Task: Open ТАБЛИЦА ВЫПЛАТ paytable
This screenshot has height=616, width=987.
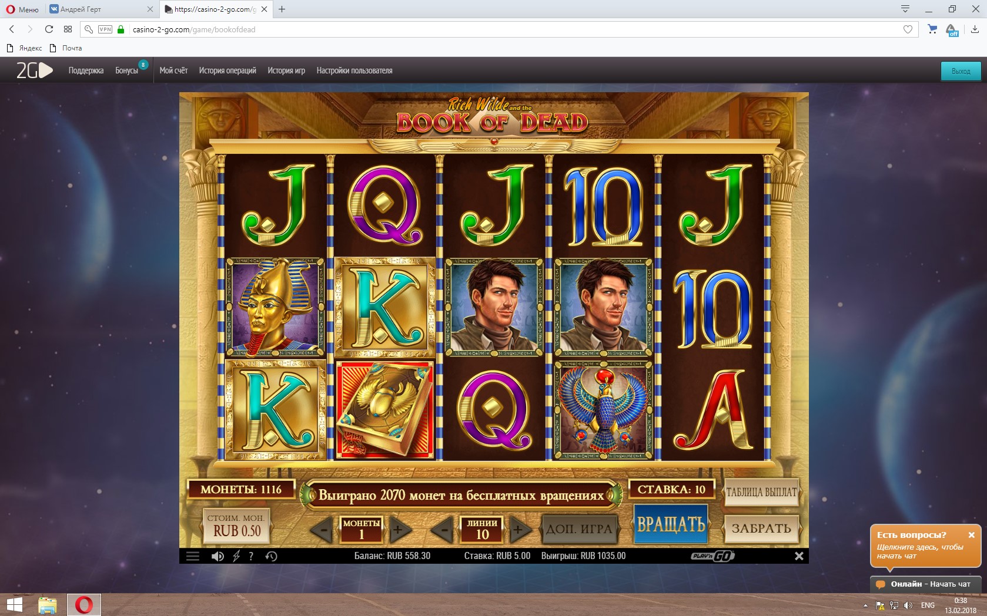Action: tap(761, 492)
